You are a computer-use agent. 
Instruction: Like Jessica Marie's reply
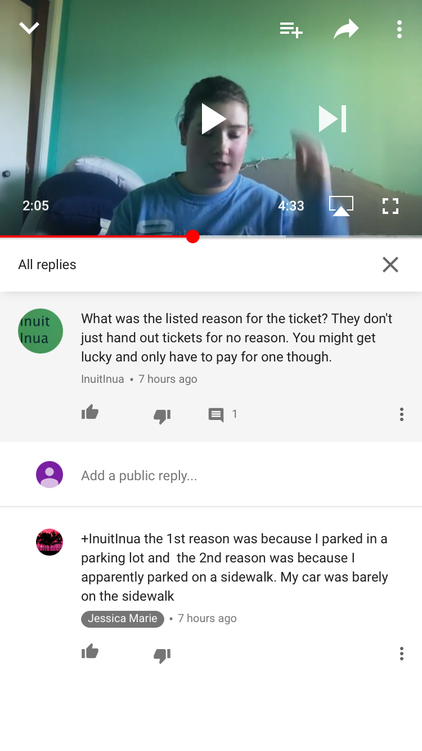90,652
